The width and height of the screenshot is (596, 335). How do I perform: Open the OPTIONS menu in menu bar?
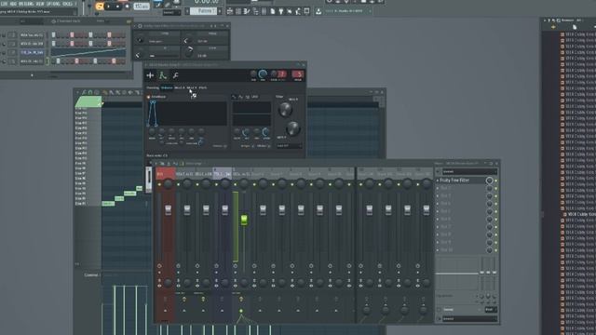(53, 4)
